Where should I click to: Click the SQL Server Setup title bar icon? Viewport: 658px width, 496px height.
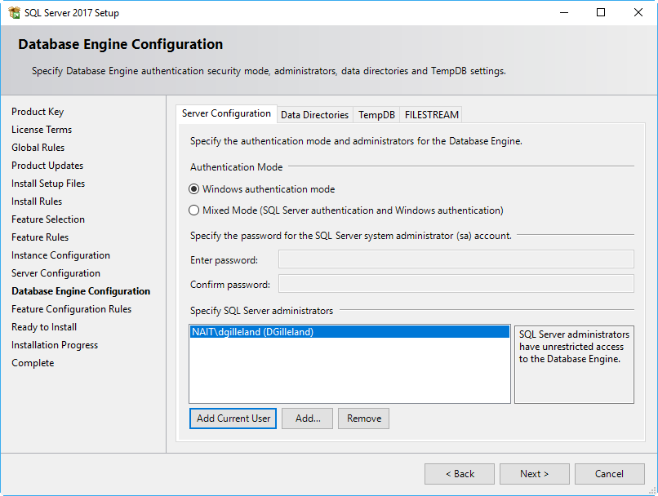coord(14,13)
